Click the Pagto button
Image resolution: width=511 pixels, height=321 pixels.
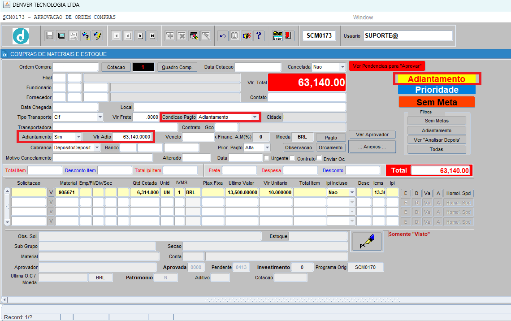pos(331,138)
